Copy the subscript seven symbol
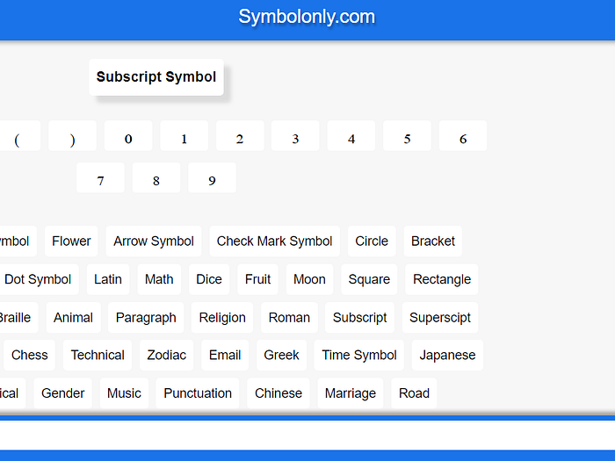Image resolution: width=615 pixels, height=461 pixels. (x=100, y=179)
